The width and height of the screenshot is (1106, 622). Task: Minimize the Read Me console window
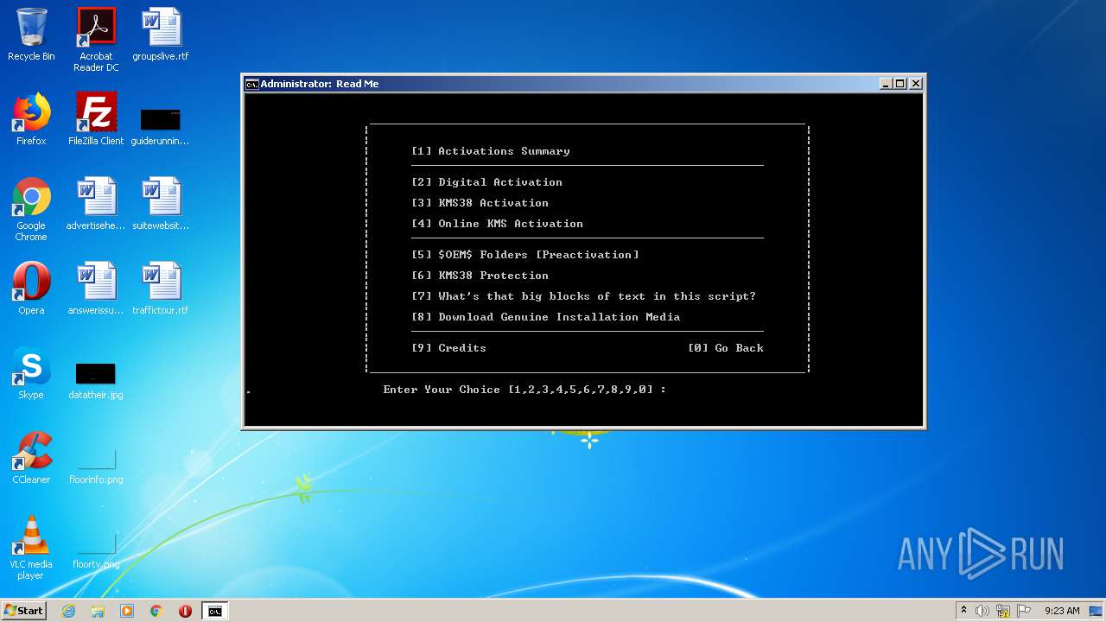pos(886,84)
